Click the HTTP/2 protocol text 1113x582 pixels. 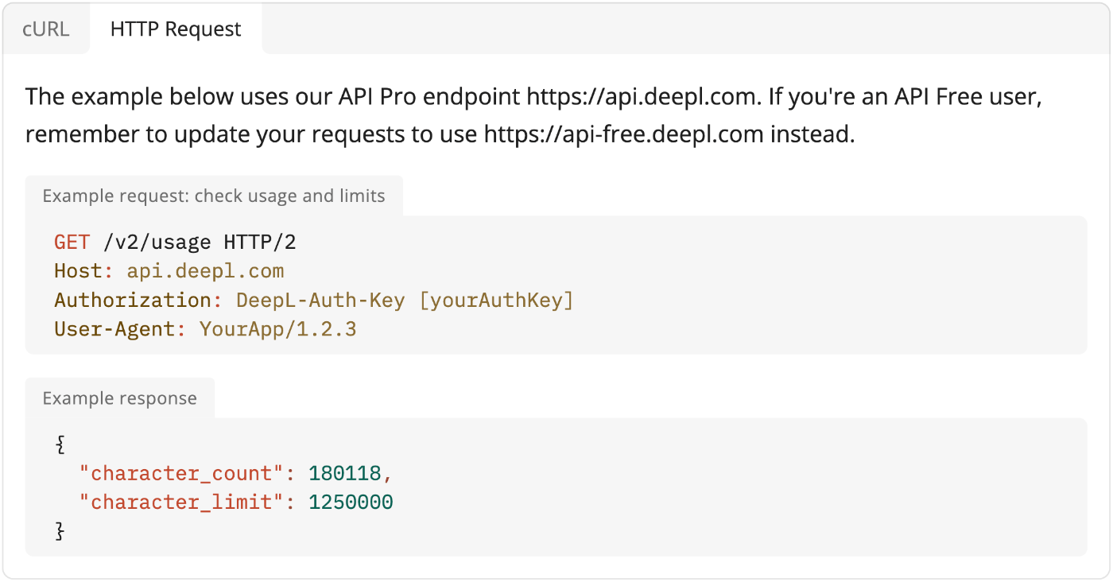click(x=260, y=242)
